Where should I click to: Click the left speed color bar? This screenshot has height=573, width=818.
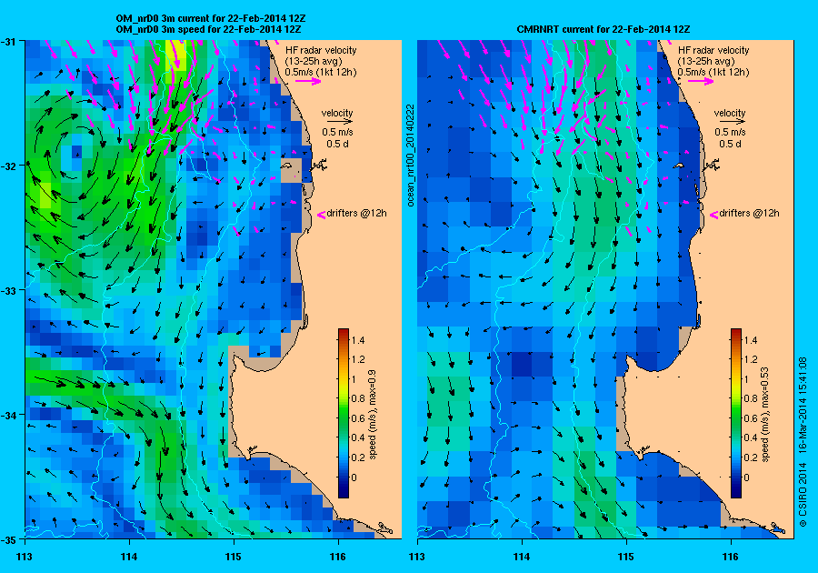point(344,413)
